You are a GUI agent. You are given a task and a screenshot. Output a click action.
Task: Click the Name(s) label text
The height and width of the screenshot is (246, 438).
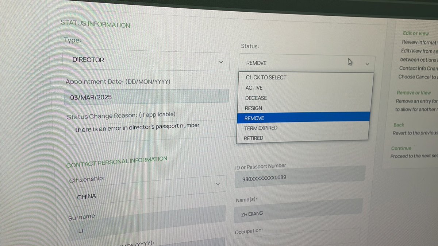pyautogui.click(x=246, y=200)
